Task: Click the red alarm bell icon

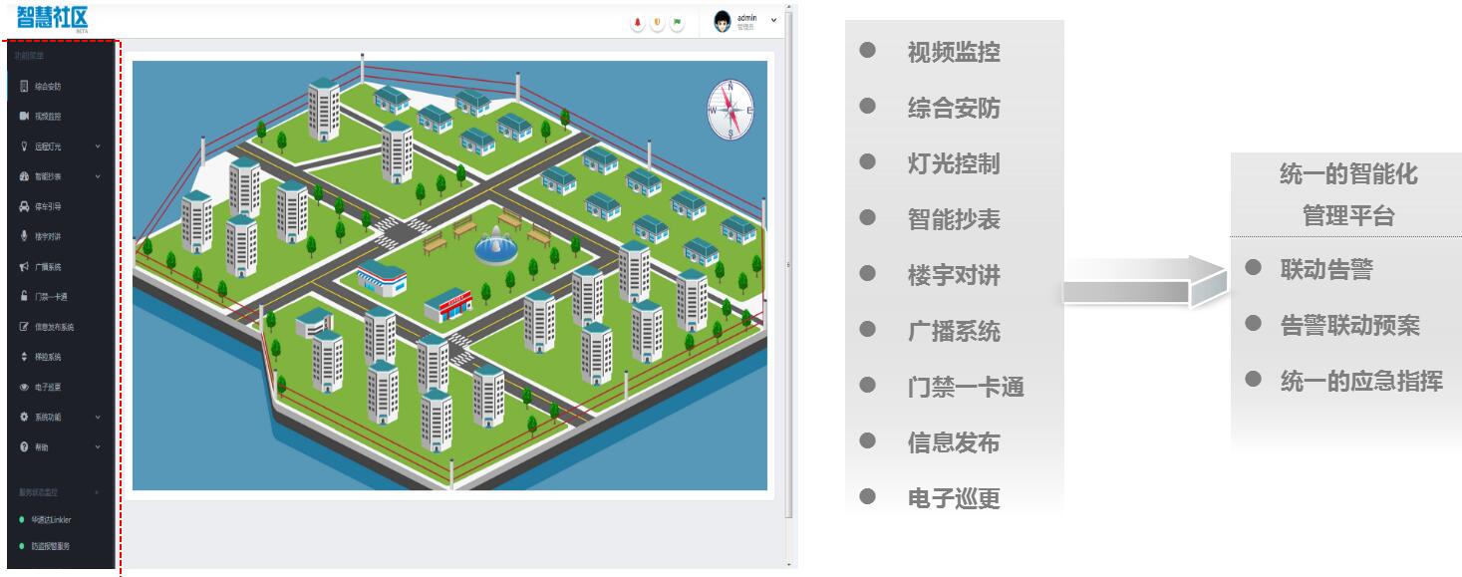Action: pos(638,20)
